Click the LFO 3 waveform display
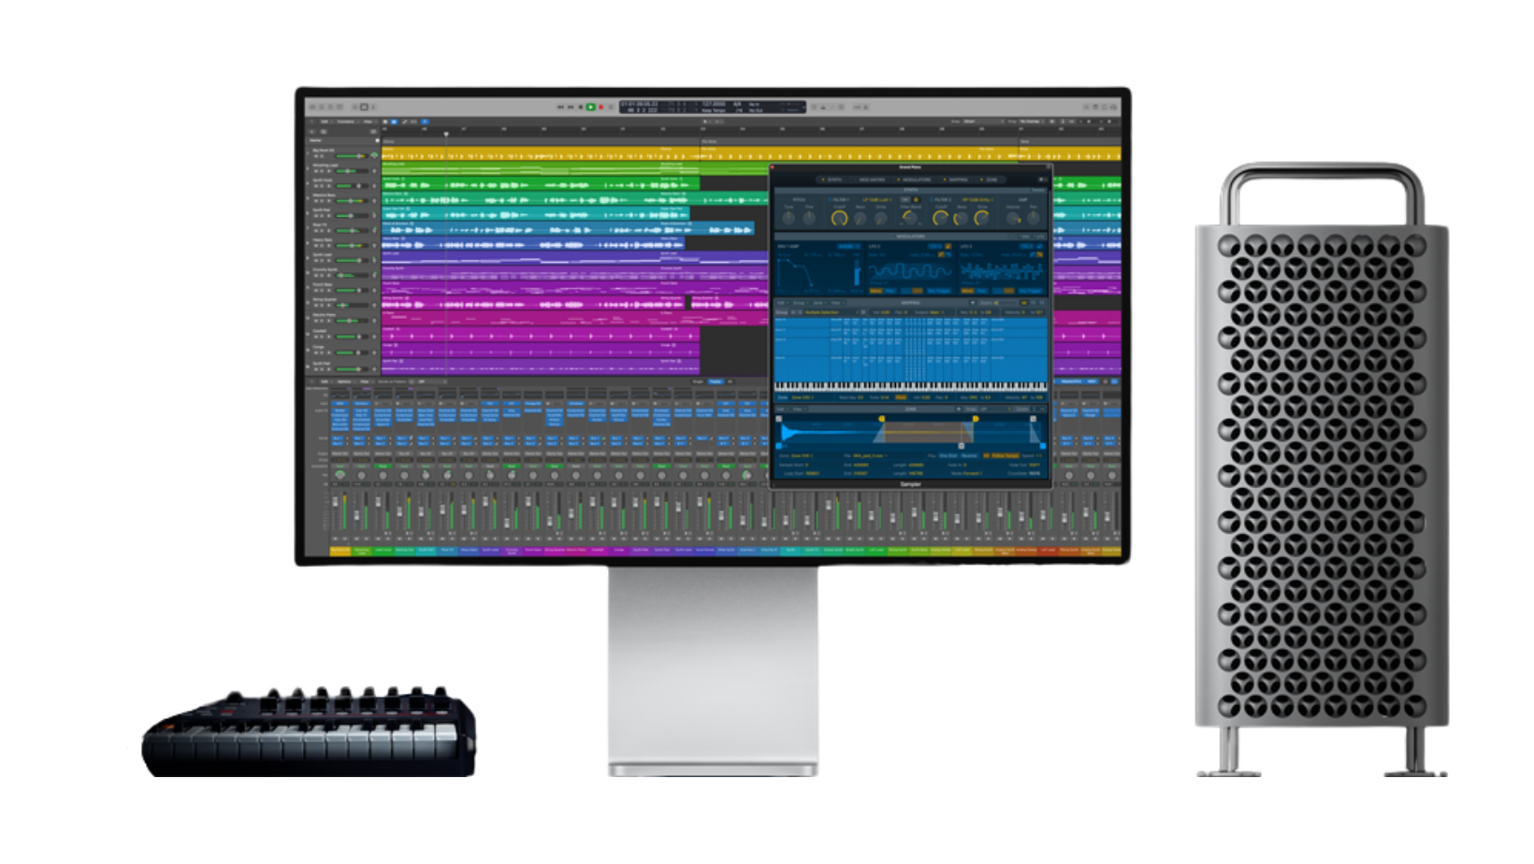Screen dimensions: 1534x864 (1002, 271)
